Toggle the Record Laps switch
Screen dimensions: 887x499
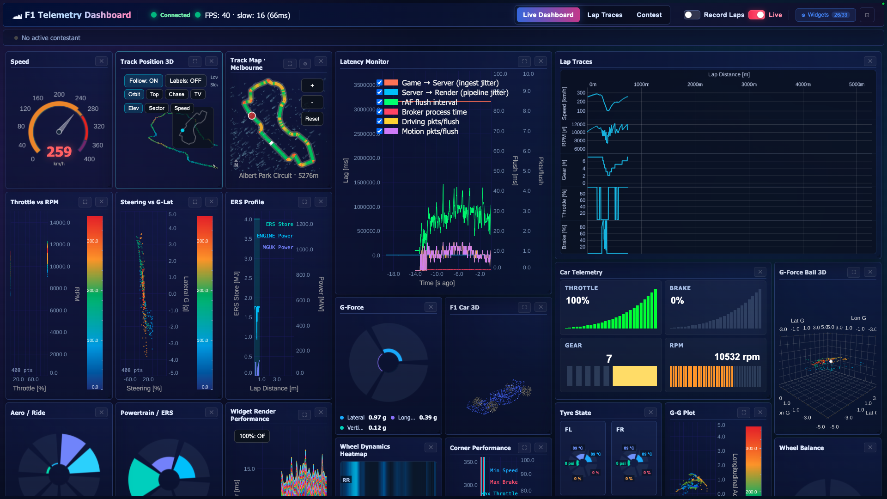pos(692,15)
